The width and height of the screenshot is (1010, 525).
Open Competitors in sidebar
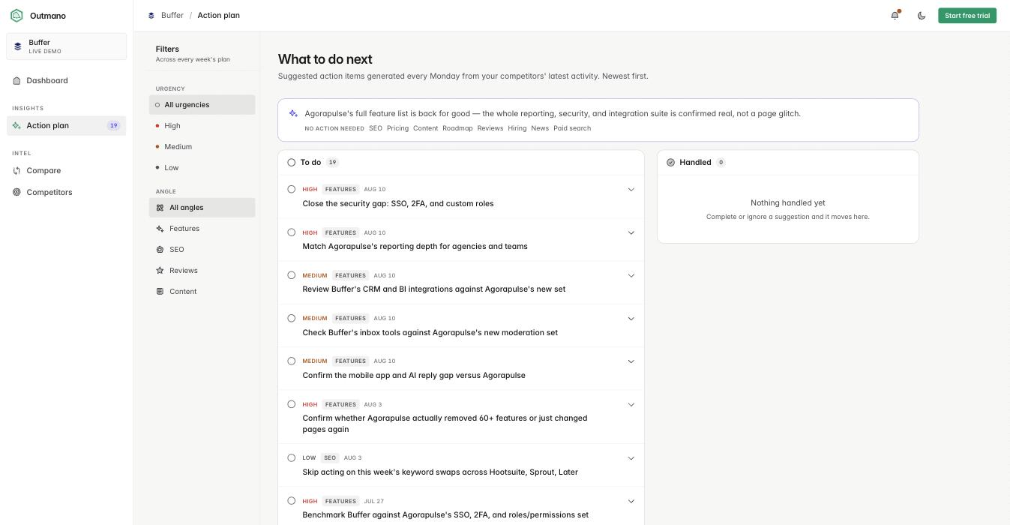67,193
